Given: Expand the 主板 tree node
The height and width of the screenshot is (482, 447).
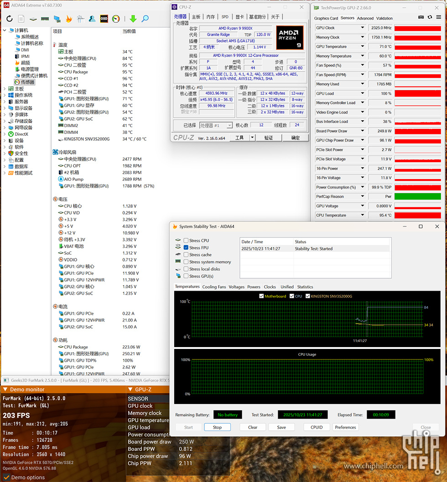Looking at the screenshot, I should [5, 89].
